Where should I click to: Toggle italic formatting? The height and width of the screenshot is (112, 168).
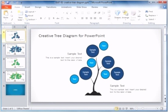tap(45, 18)
